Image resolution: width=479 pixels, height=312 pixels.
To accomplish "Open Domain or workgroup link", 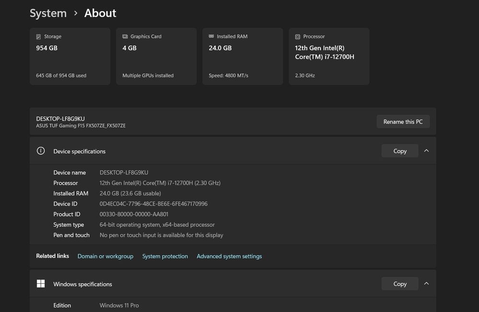I will coord(105,256).
